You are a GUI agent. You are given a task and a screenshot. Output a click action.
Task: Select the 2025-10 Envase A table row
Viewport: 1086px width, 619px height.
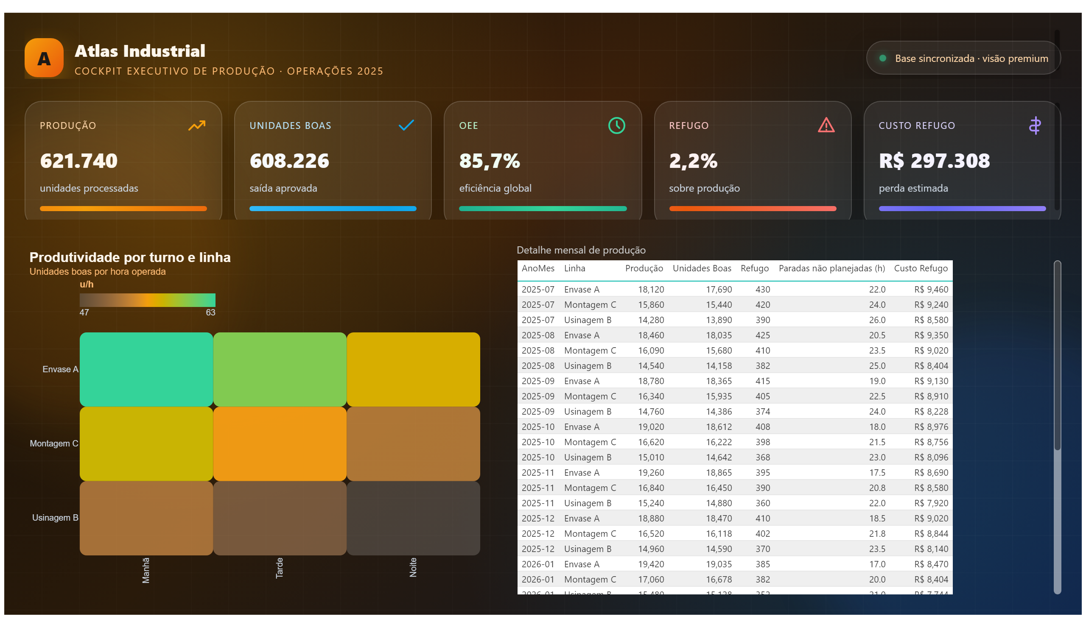(x=735, y=427)
